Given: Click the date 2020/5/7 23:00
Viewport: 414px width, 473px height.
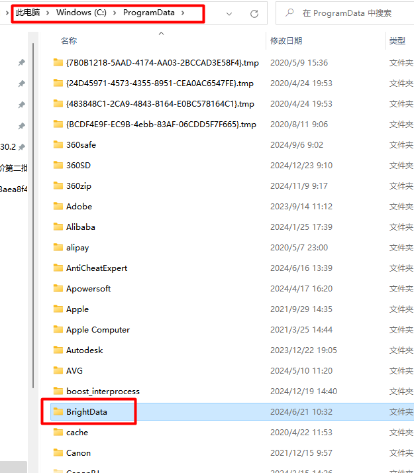Looking at the screenshot, I should point(299,247).
